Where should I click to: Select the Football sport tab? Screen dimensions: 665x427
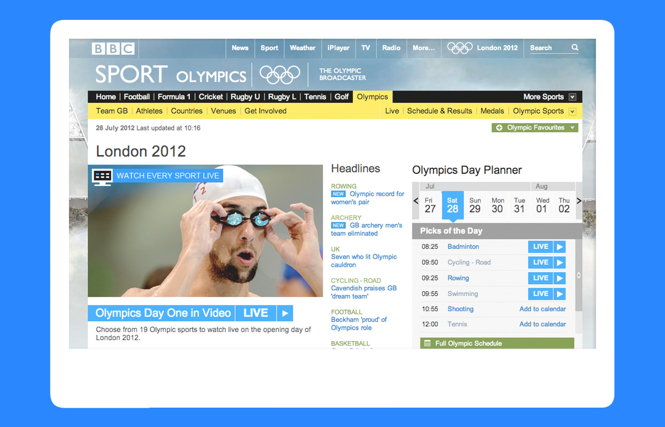(137, 97)
